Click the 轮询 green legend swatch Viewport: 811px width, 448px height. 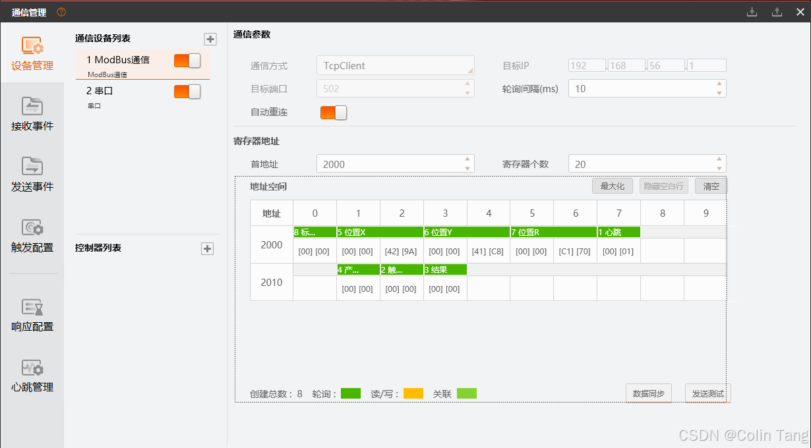(x=351, y=393)
